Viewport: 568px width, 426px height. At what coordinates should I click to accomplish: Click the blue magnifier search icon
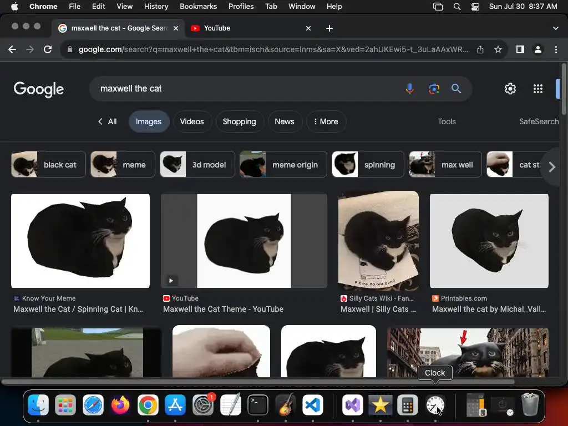(x=456, y=88)
